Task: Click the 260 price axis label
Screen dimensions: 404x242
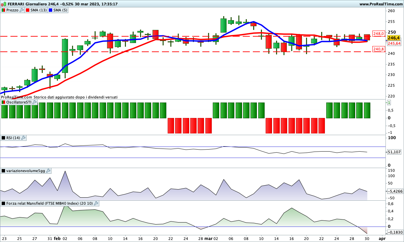Action: click(x=391, y=11)
